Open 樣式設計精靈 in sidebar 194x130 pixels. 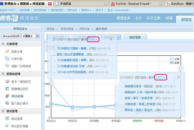[20, 126]
